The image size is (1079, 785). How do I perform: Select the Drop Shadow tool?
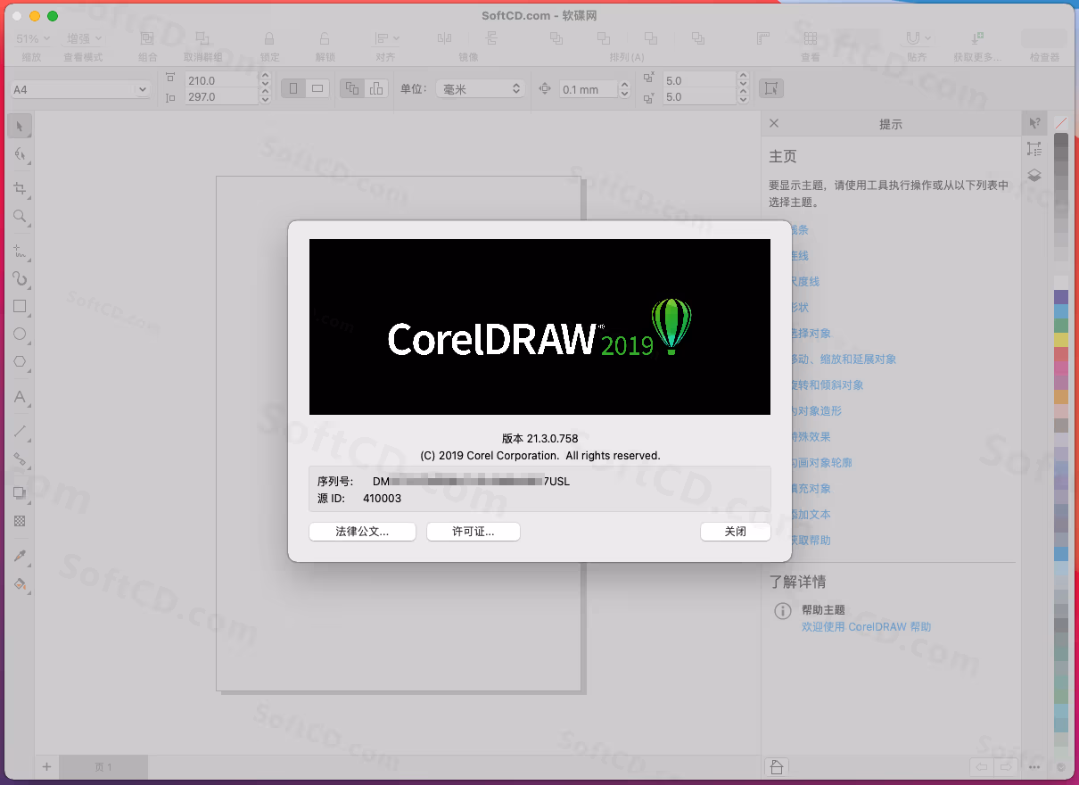(x=20, y=493)
